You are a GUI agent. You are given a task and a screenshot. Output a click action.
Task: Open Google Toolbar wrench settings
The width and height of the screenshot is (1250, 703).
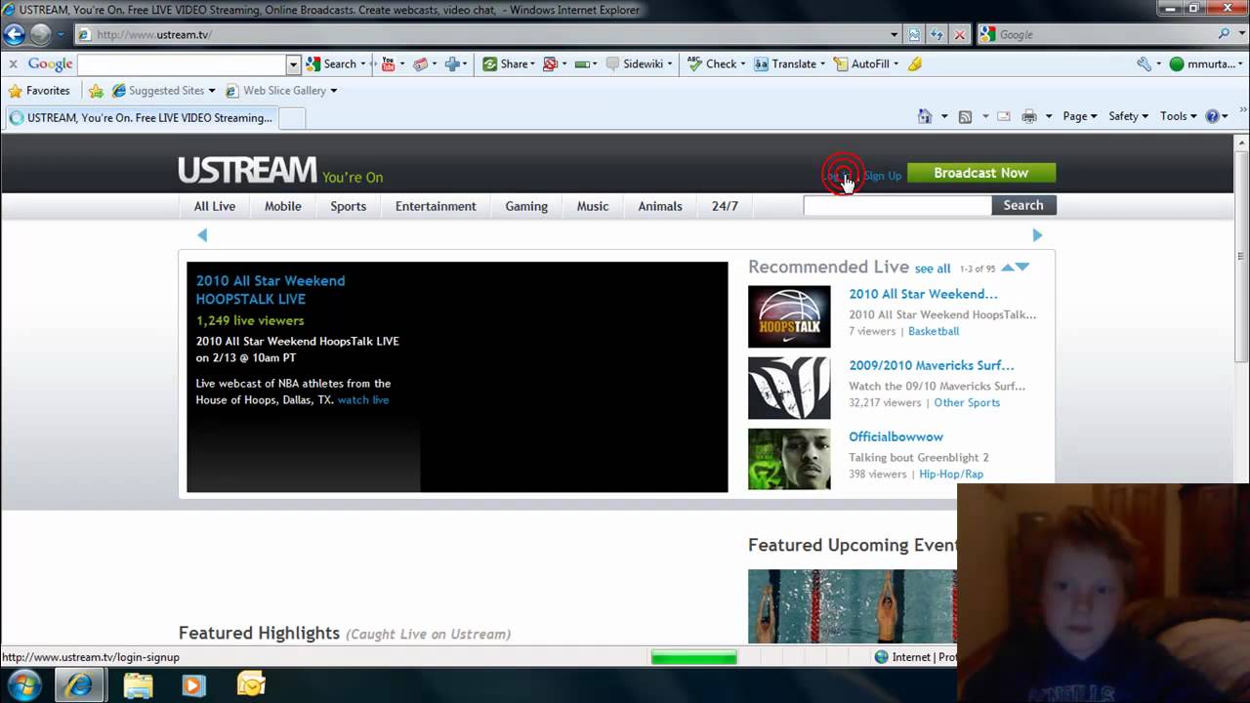pyautogui.click(x=1144, y=63)
